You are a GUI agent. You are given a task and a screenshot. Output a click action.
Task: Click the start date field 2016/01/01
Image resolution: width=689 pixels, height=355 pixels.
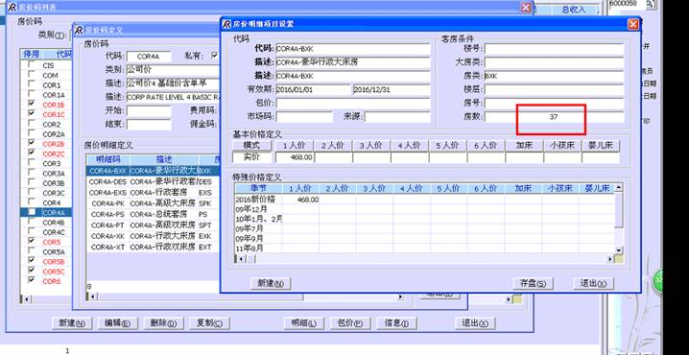click(x=313, y=90)
